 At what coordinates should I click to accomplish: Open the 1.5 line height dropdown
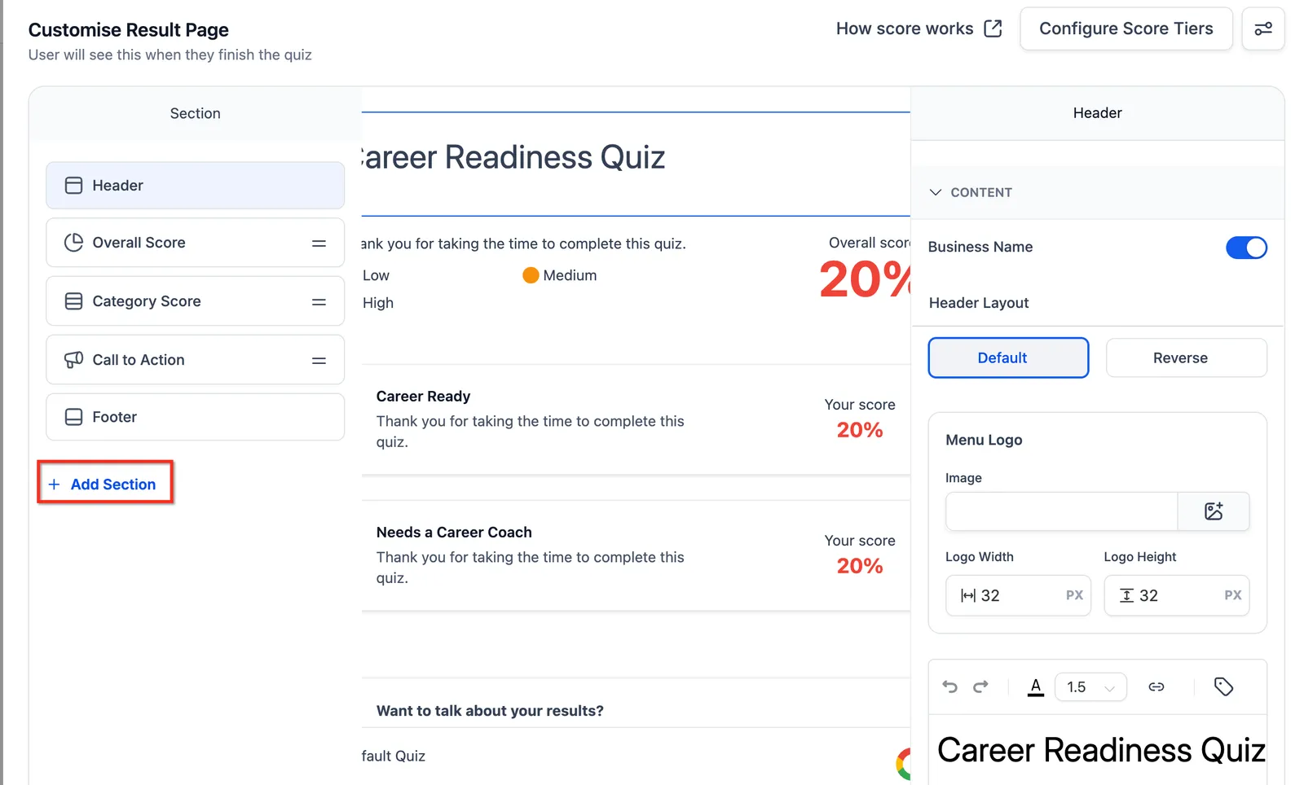pos(1090,686)
